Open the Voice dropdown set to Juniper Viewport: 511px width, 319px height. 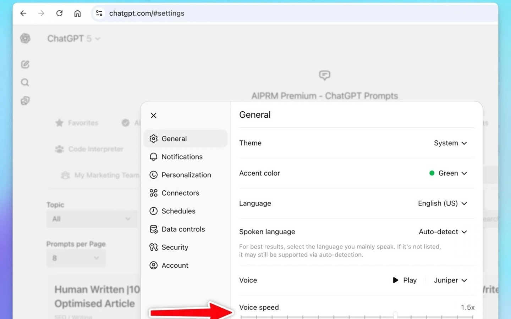[x=451, y=280]
